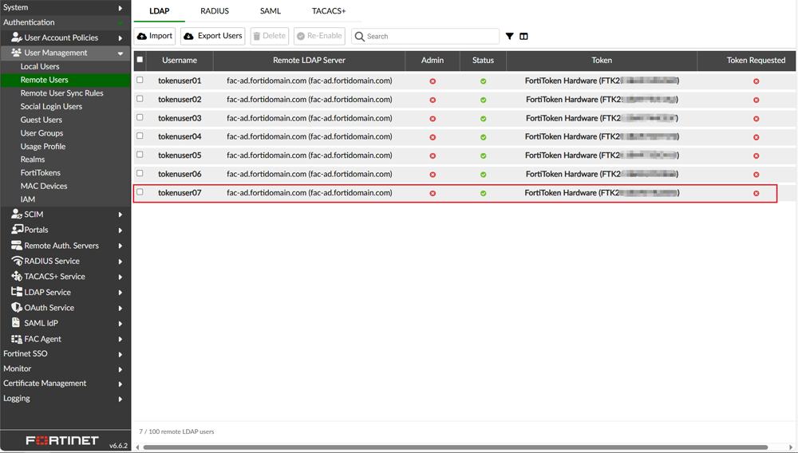Screen dimensions: 798x453
Task: Open the column settings icon
Action: point(523,36)
